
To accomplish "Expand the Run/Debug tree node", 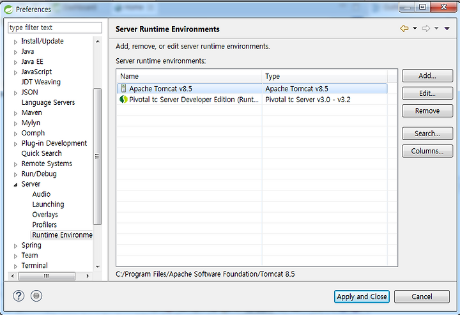I will point(15,175).
